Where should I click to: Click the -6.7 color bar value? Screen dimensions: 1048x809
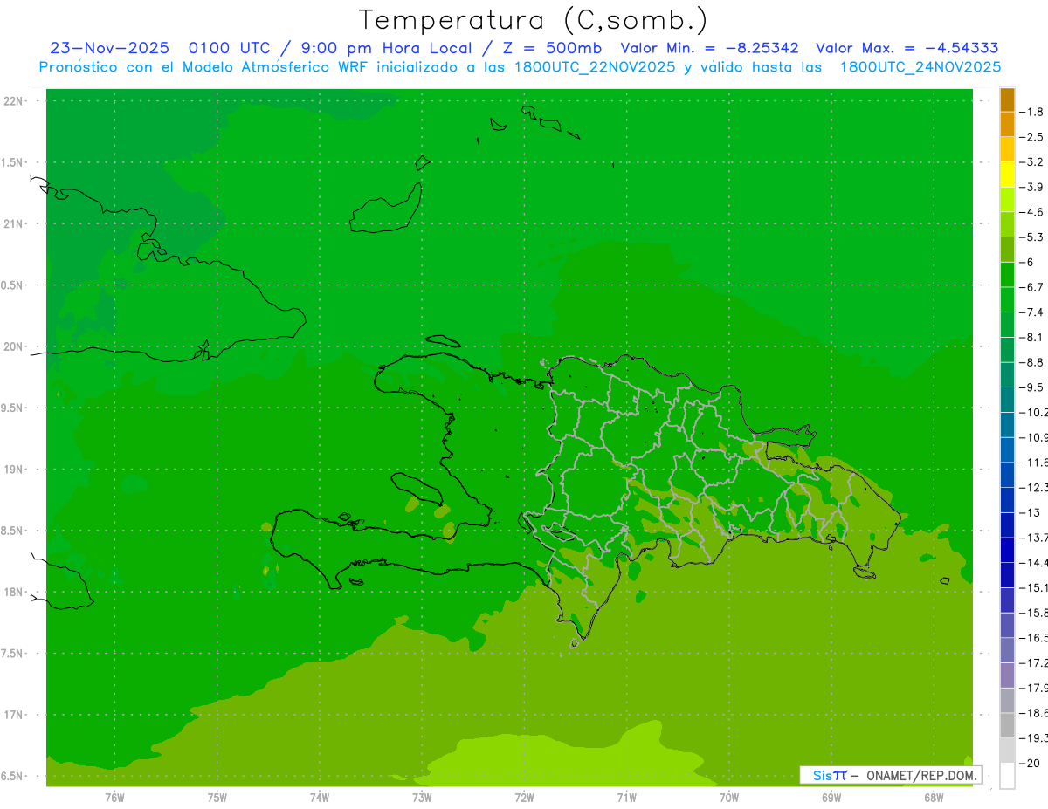point(1031,287)
